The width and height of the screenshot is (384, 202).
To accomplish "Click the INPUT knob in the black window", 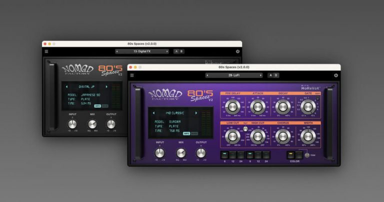I will coord(72,124).
